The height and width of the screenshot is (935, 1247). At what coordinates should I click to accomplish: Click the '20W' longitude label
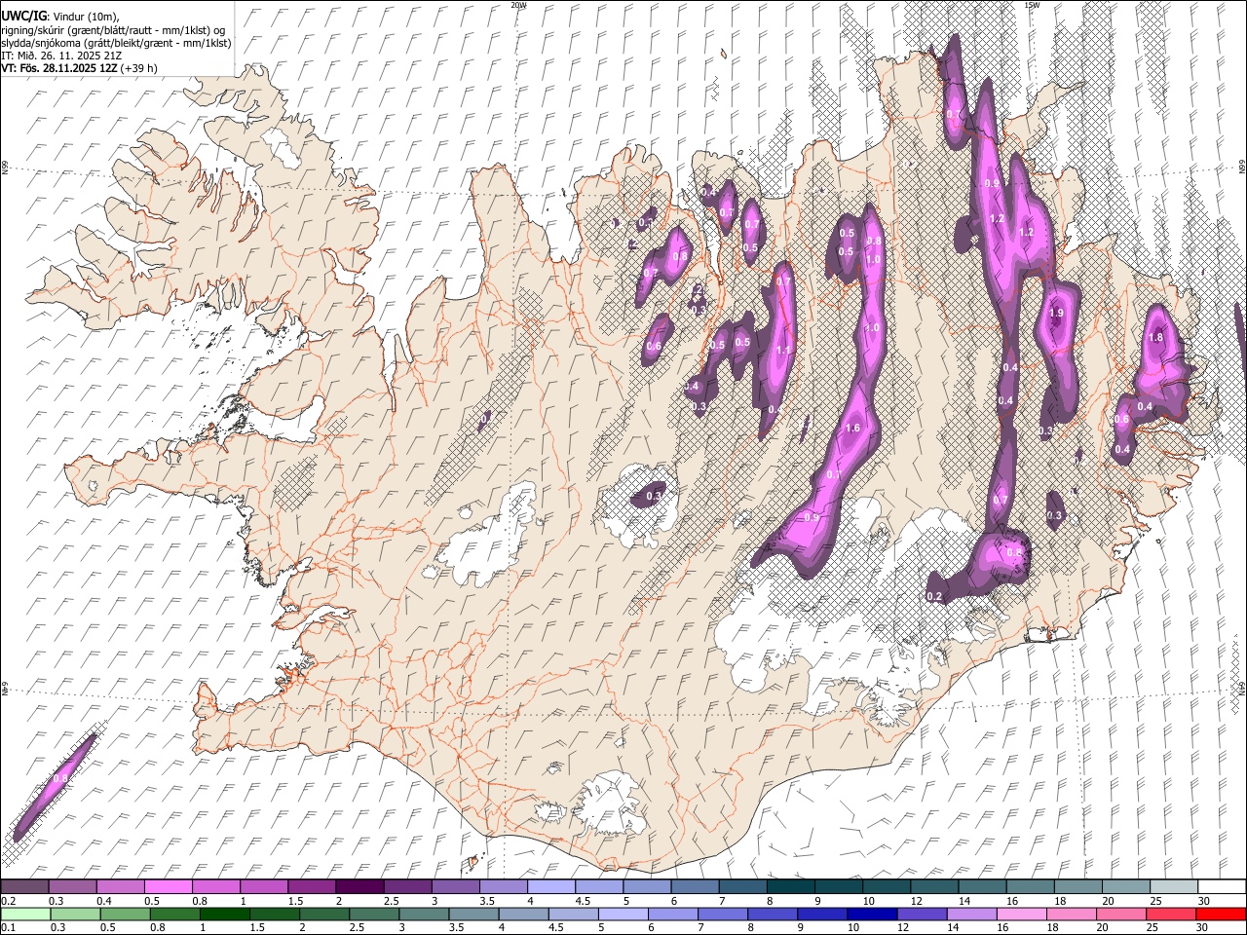point(517,5)
